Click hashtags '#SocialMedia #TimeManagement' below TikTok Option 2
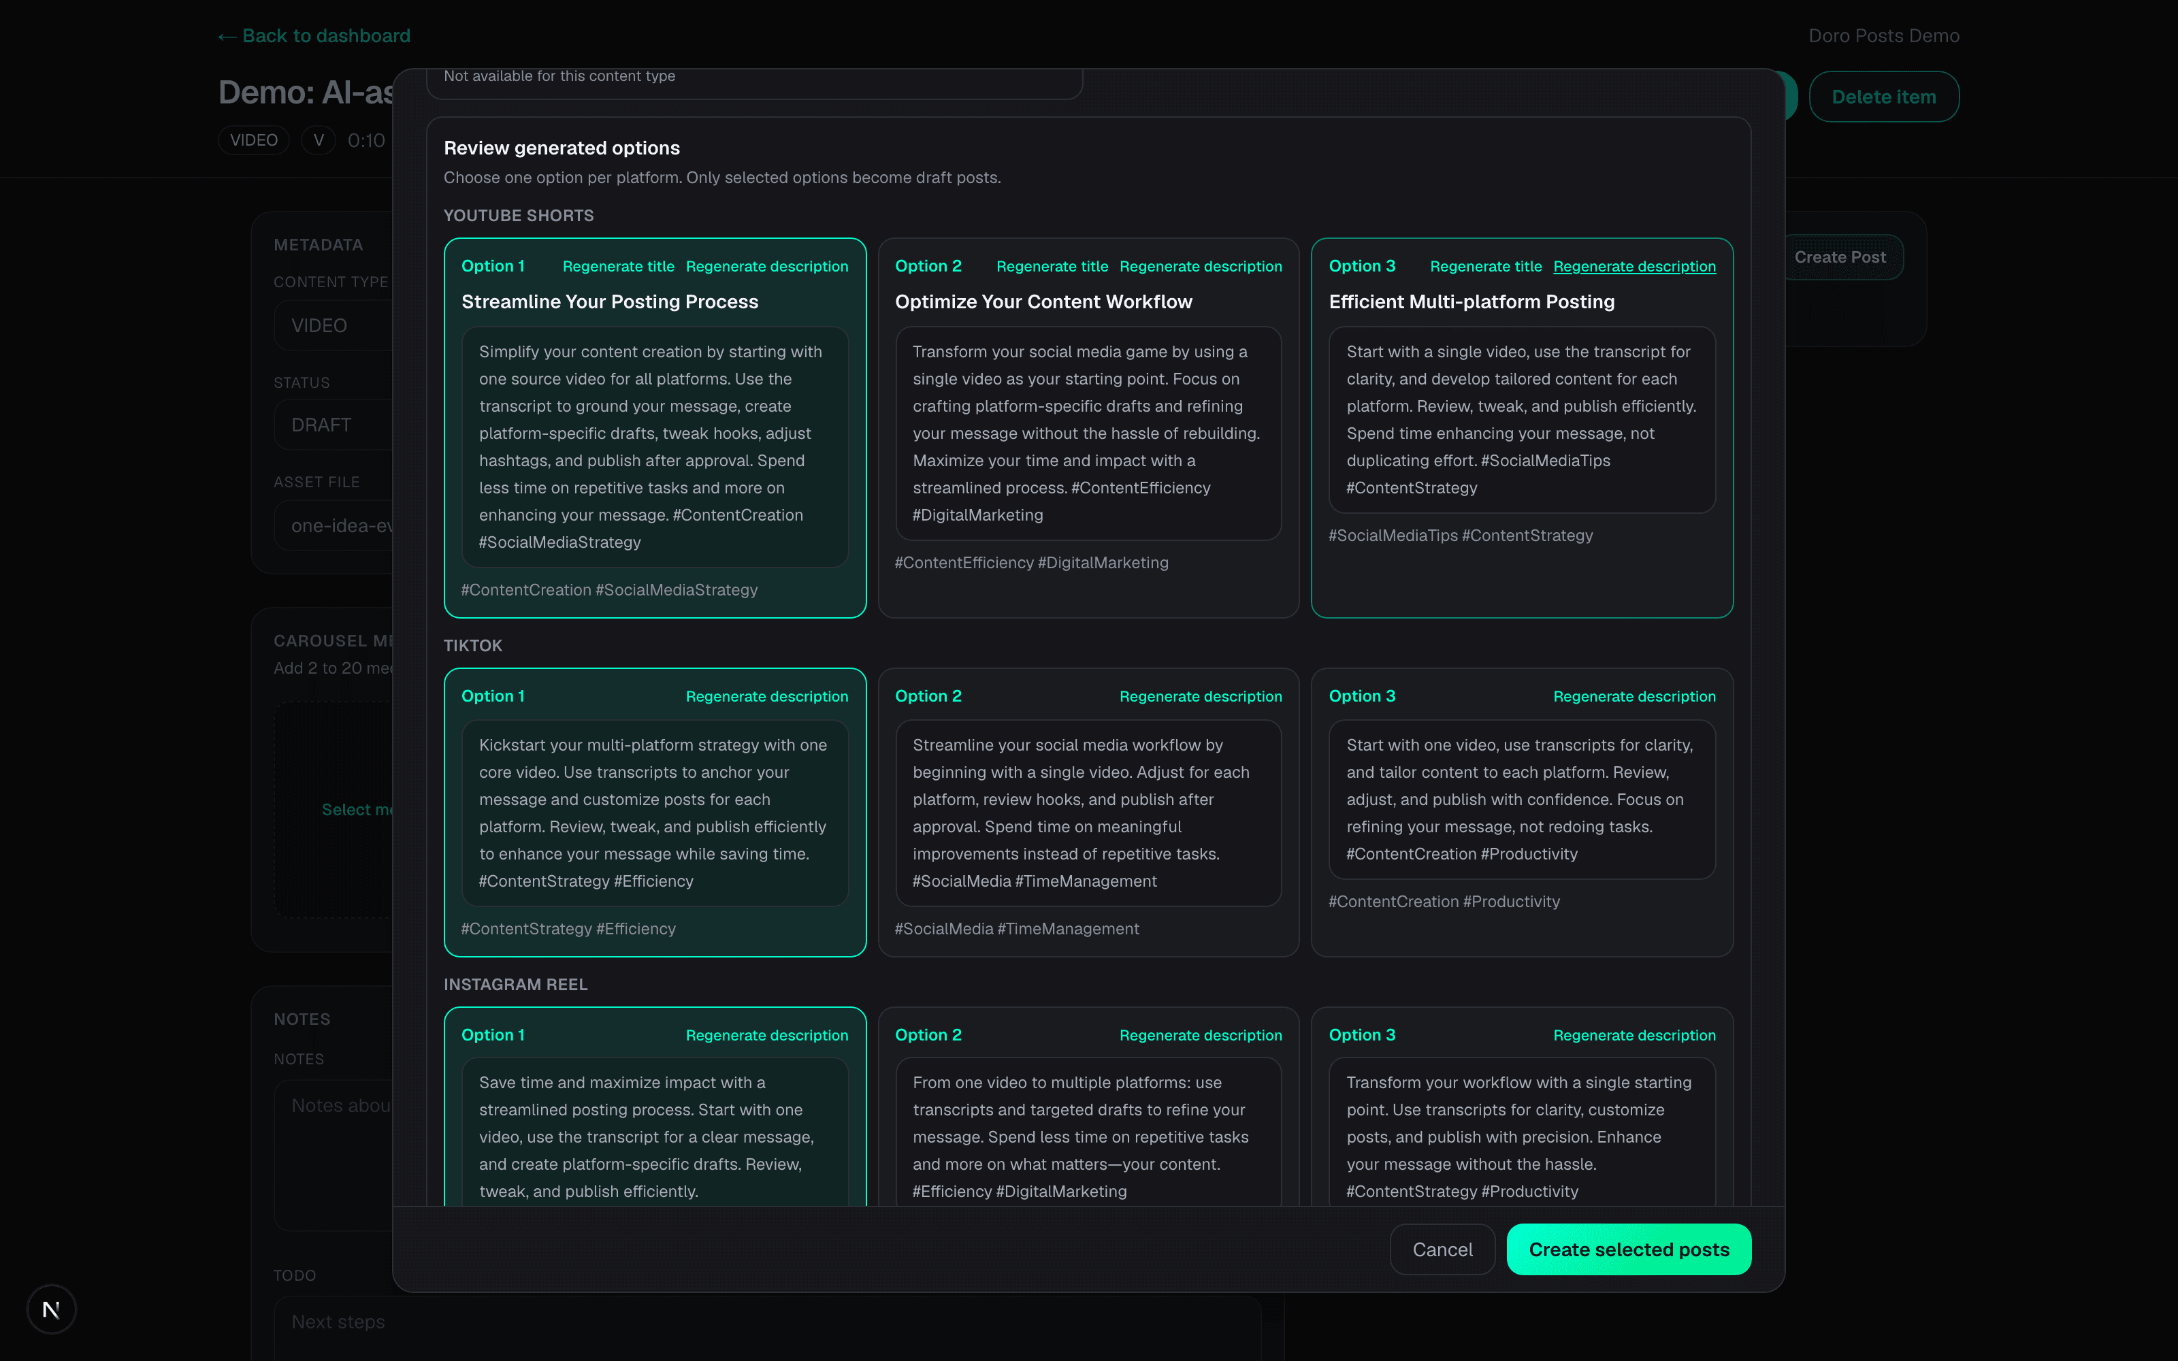Viewport: 2178px width, 1361px height. point(1017,929)
